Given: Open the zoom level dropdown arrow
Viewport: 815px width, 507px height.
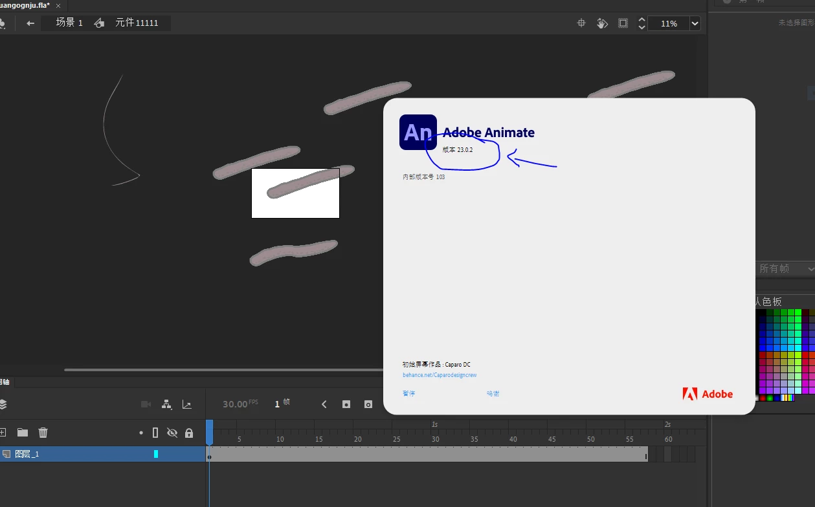Looking at the screenshot, I should (695, 23).
